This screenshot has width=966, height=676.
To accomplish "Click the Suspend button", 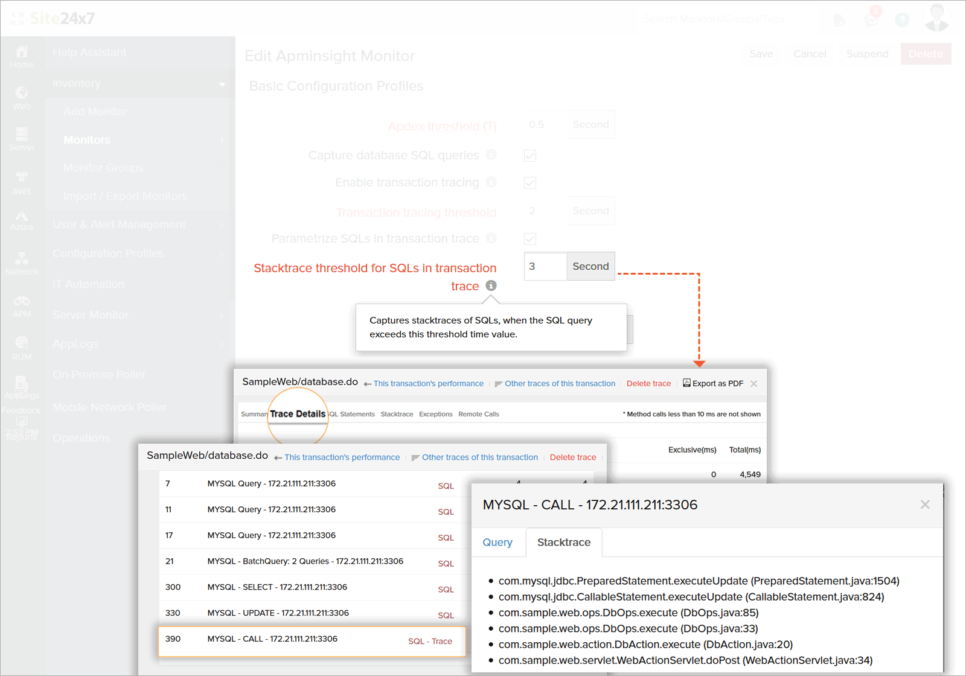I will 867,54.
